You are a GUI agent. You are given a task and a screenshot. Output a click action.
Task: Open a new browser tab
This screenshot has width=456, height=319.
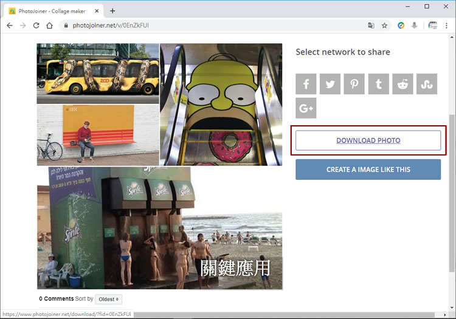click(112, 11)
